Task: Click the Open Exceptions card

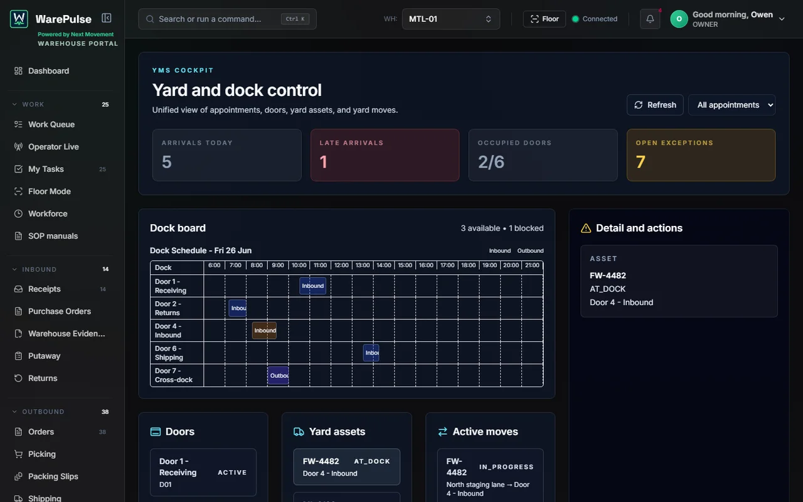Action: [x=701, y=155]
